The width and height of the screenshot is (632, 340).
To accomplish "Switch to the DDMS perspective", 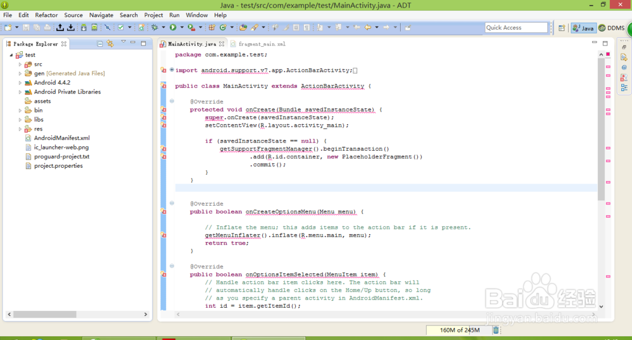I will (x=612, y=28).
